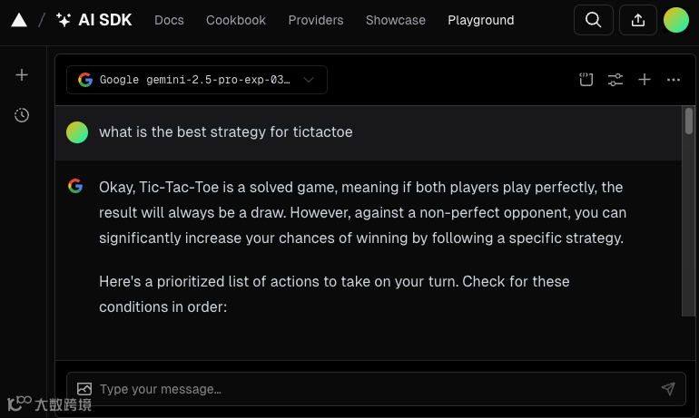This screenshot has height=418, width=699.
Task: Open the search magnifier button
Action: [594, 20]
